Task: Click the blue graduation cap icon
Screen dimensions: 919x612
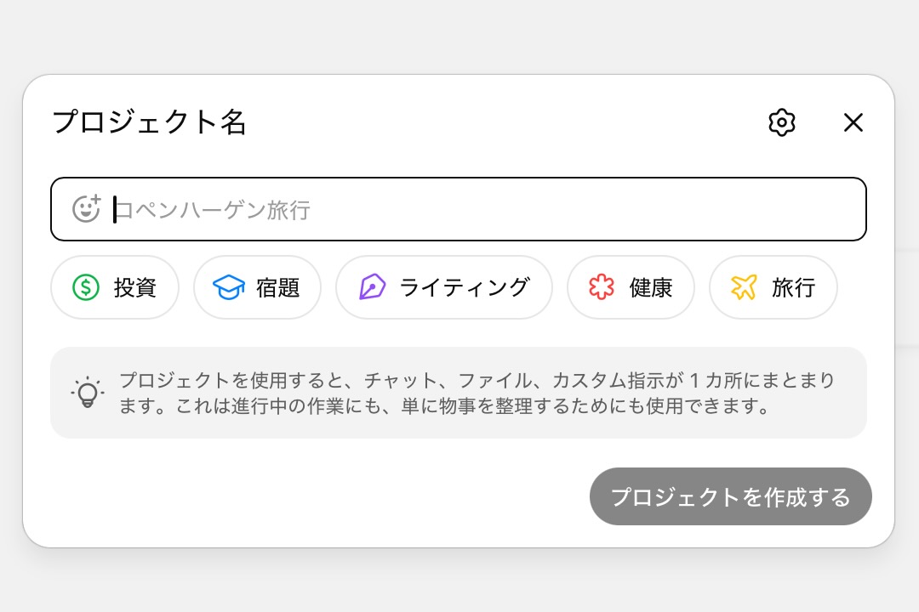Action: (x=228, y=287)
